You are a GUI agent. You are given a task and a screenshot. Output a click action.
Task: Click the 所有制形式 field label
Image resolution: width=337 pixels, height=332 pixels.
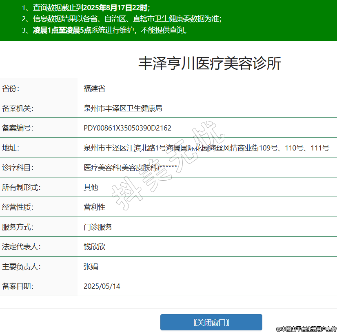[21, 187]
